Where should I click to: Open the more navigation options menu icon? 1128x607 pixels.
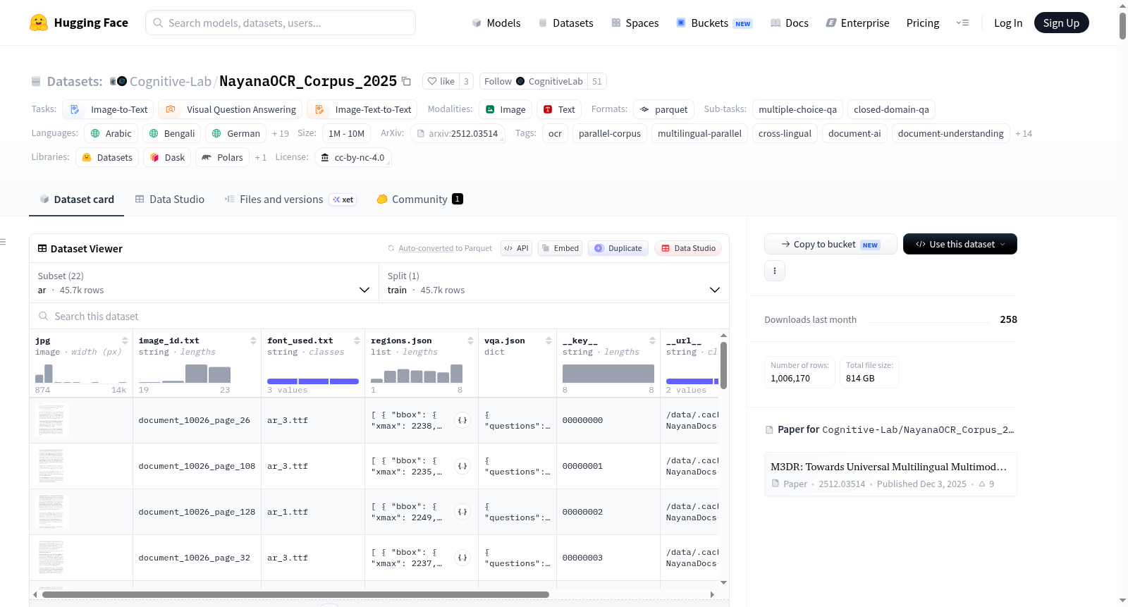pos(962,23)
